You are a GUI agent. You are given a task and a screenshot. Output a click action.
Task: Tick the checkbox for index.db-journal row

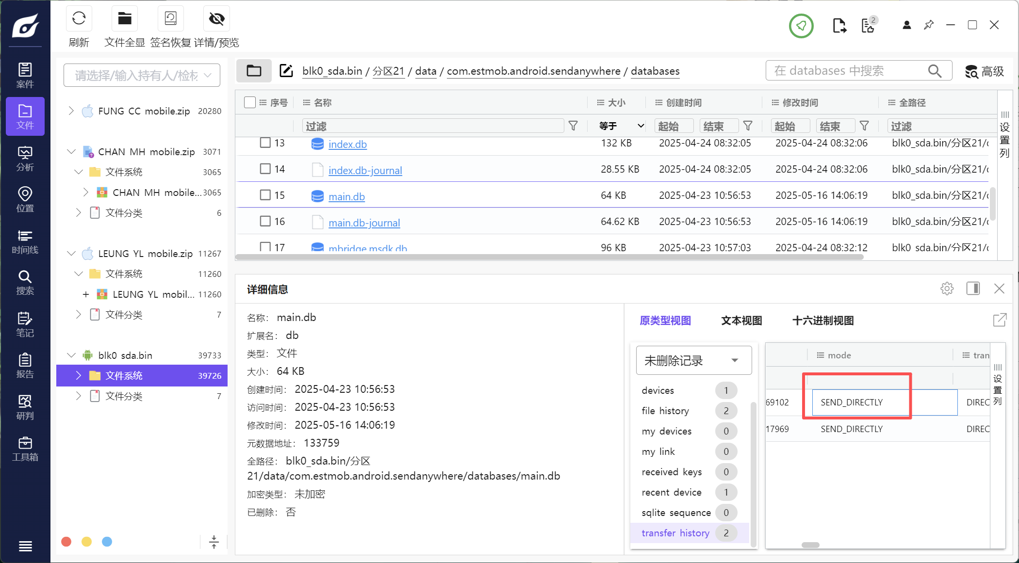point(265,169)
